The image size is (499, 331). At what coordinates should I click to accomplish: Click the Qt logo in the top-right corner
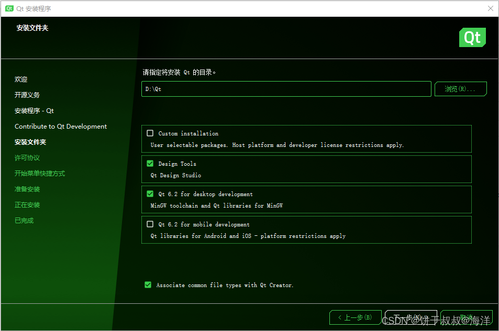472,37
